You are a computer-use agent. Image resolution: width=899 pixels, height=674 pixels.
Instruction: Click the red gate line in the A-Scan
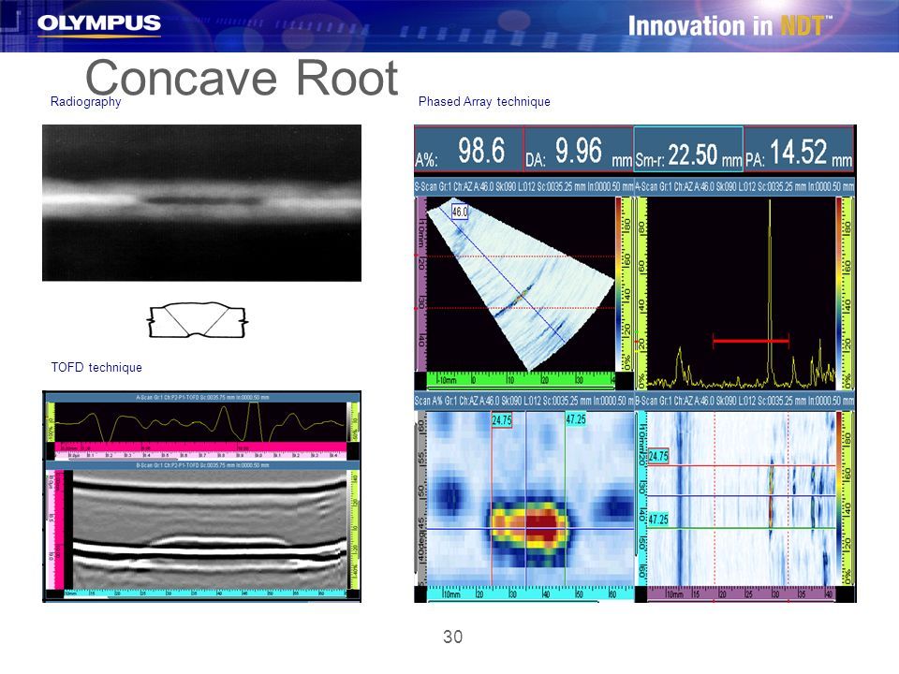[750, 341]
